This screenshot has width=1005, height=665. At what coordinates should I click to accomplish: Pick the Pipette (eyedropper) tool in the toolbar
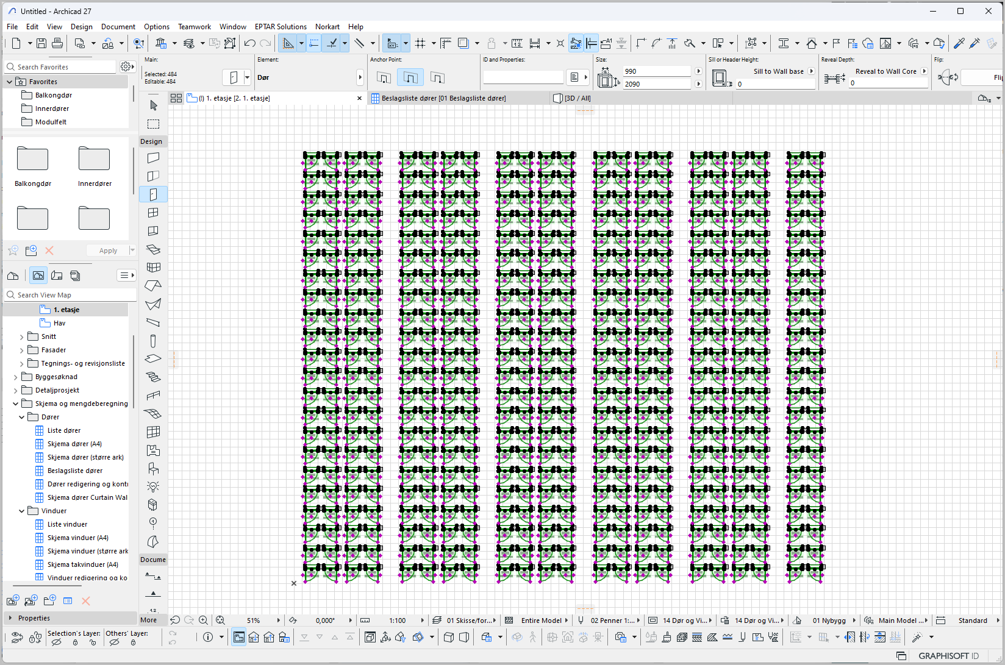[x=959, y=43]
